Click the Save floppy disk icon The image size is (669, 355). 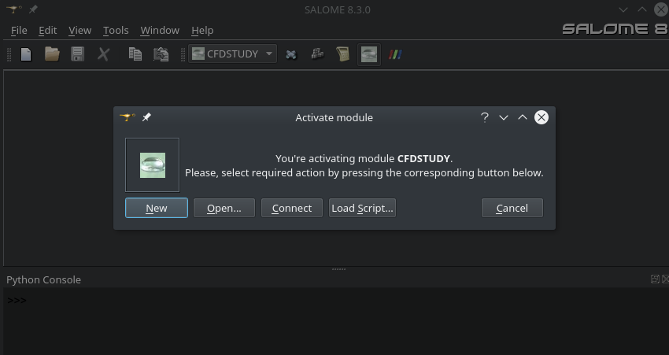[77, 54]
